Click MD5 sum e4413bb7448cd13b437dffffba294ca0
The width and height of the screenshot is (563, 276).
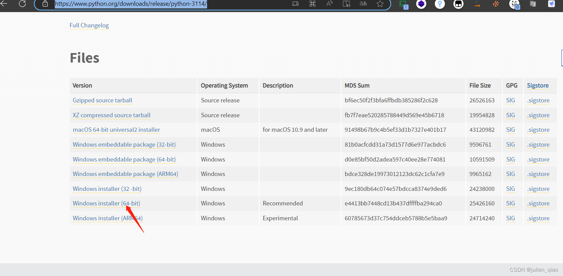[393, 203]
